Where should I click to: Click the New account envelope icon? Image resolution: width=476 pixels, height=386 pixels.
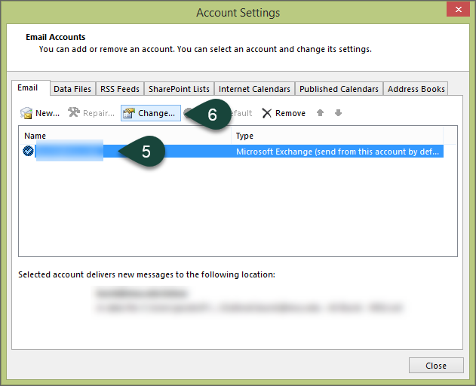tap(26, 113)
